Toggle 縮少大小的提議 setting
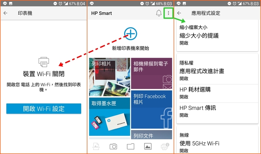Screen dimensions: 261x154 (217, 39)
